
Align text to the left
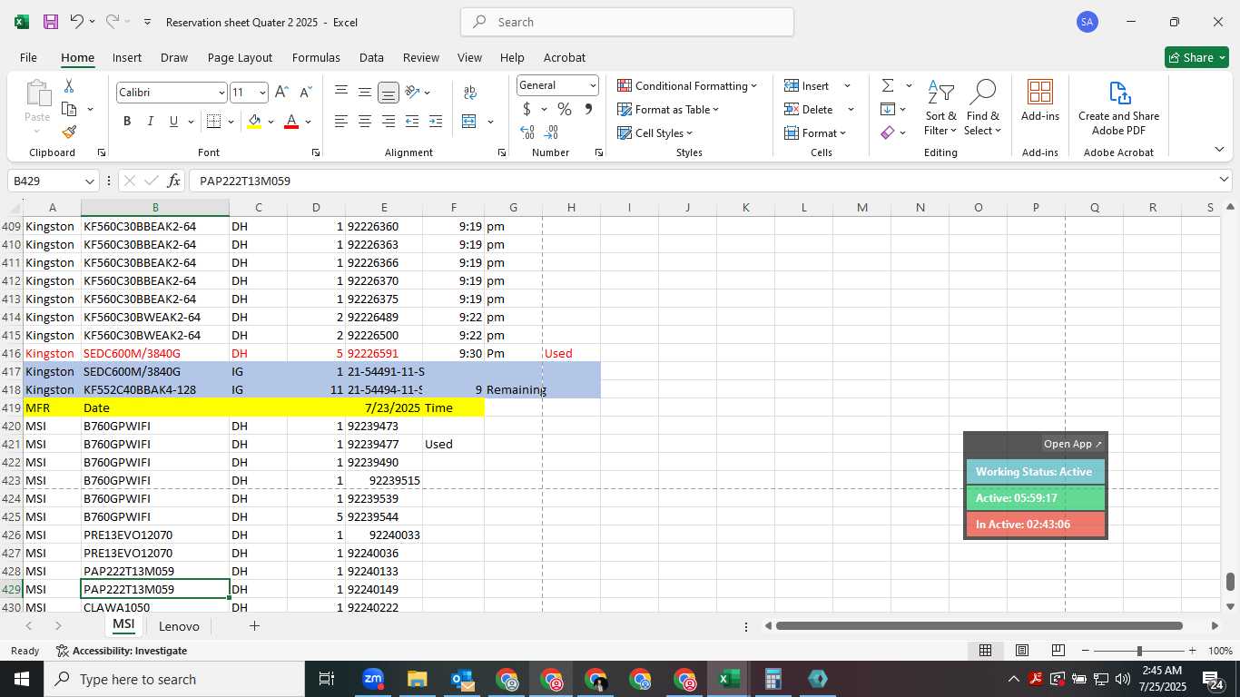(x=341, y=122)
